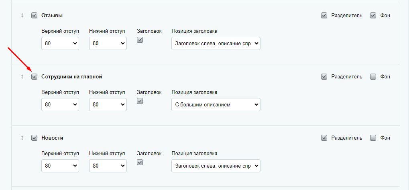Expand Позиция заголовка dropdown 'С большим описанием'
This screenshot has width=409, height=190.
(216, 104)
